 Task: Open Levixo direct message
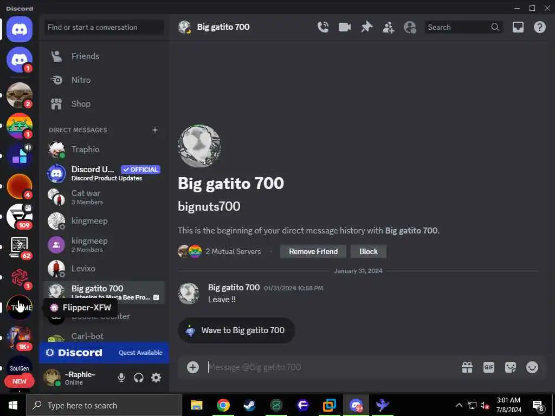(x=104, y=269)
